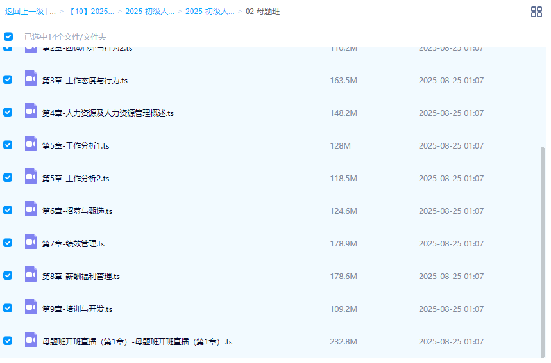The image size is (551, 363).
Task: Uncheck 第7章-绩效管理.ts checkbox
Action: click(x=8, y=243)
